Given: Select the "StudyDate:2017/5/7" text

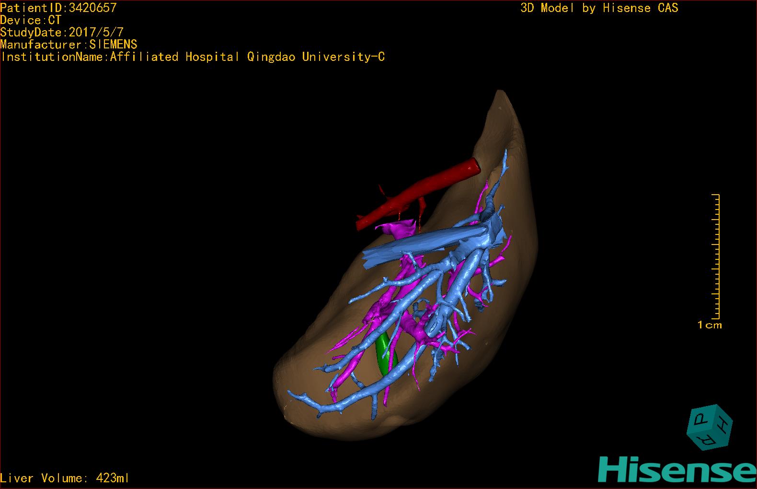Looking at the screenshot, I should point(62,33).
